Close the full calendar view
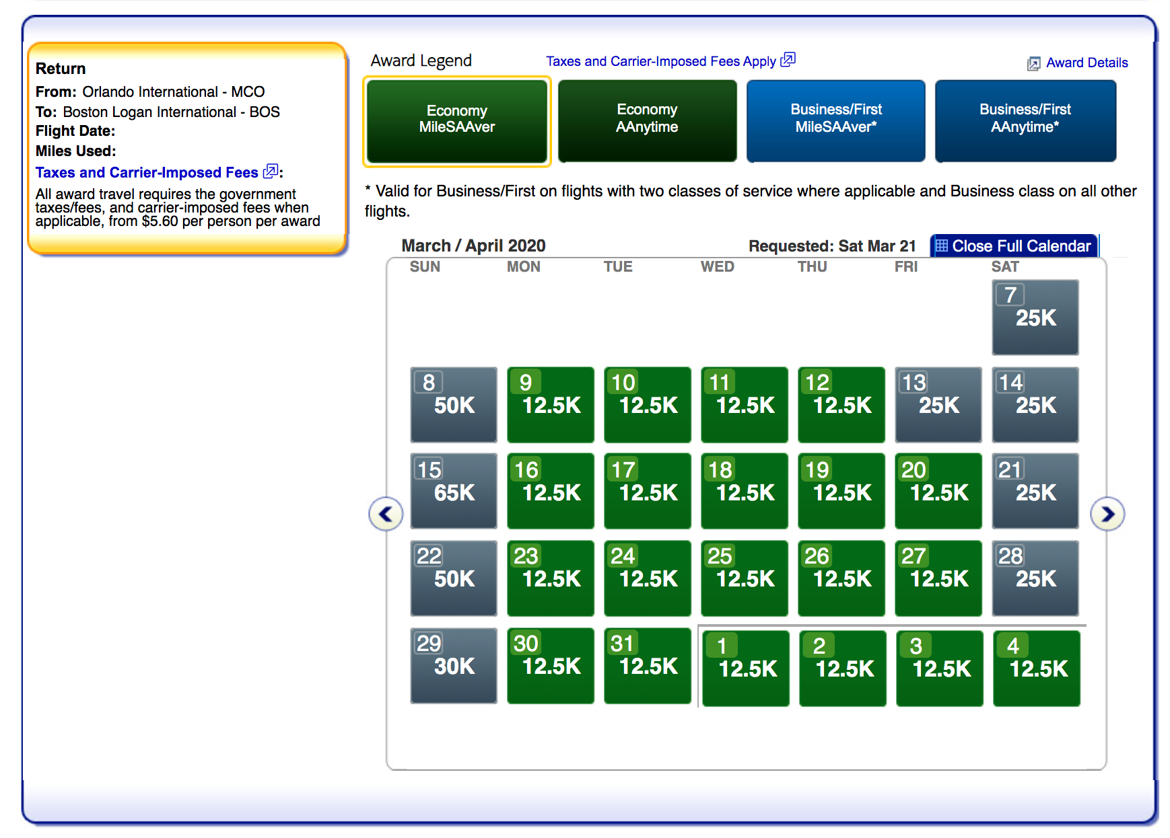This screenshot has height=838, width=1170. 1021,246
